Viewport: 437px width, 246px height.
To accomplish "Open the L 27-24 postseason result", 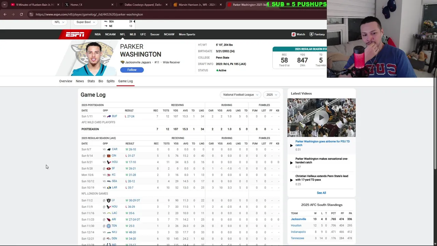I will pyautogui.click(x=130, y=117).
